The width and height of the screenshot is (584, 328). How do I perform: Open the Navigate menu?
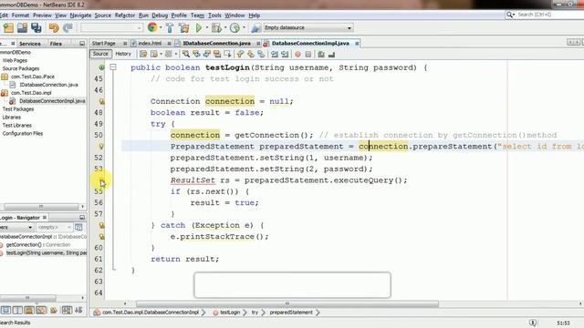[80, 15]
